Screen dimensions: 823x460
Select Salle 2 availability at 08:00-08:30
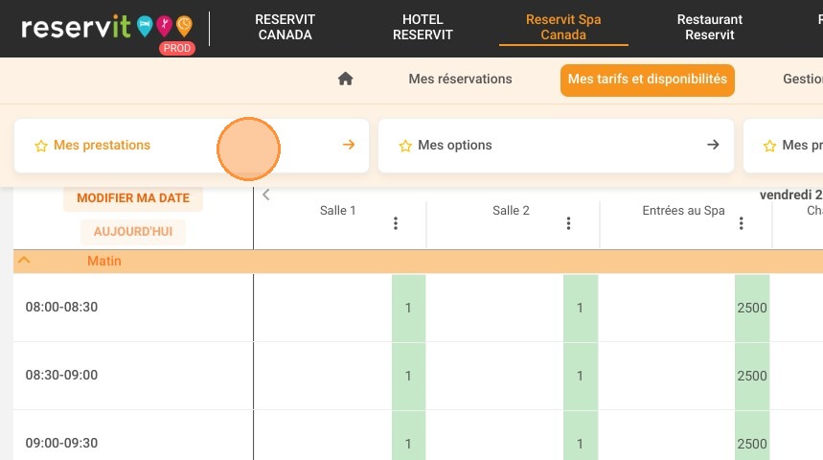coord(580,308)
